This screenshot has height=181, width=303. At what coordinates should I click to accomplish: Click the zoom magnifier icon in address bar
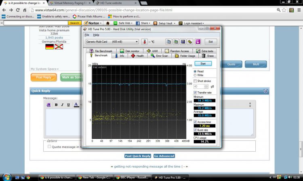click(278, 10)
